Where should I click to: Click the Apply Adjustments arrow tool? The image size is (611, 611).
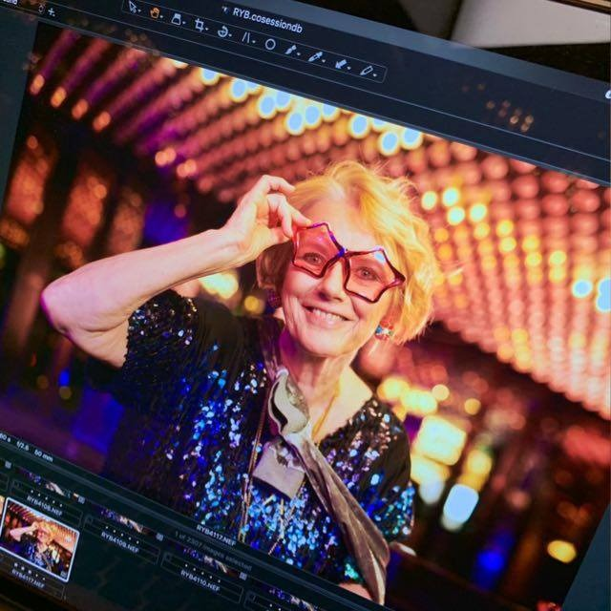coord(340,64)
